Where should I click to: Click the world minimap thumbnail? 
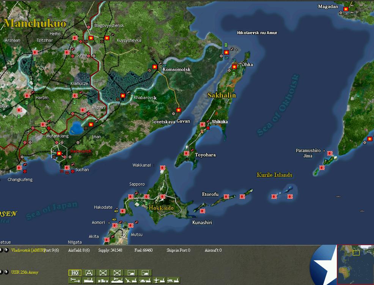tap(355, 265)
